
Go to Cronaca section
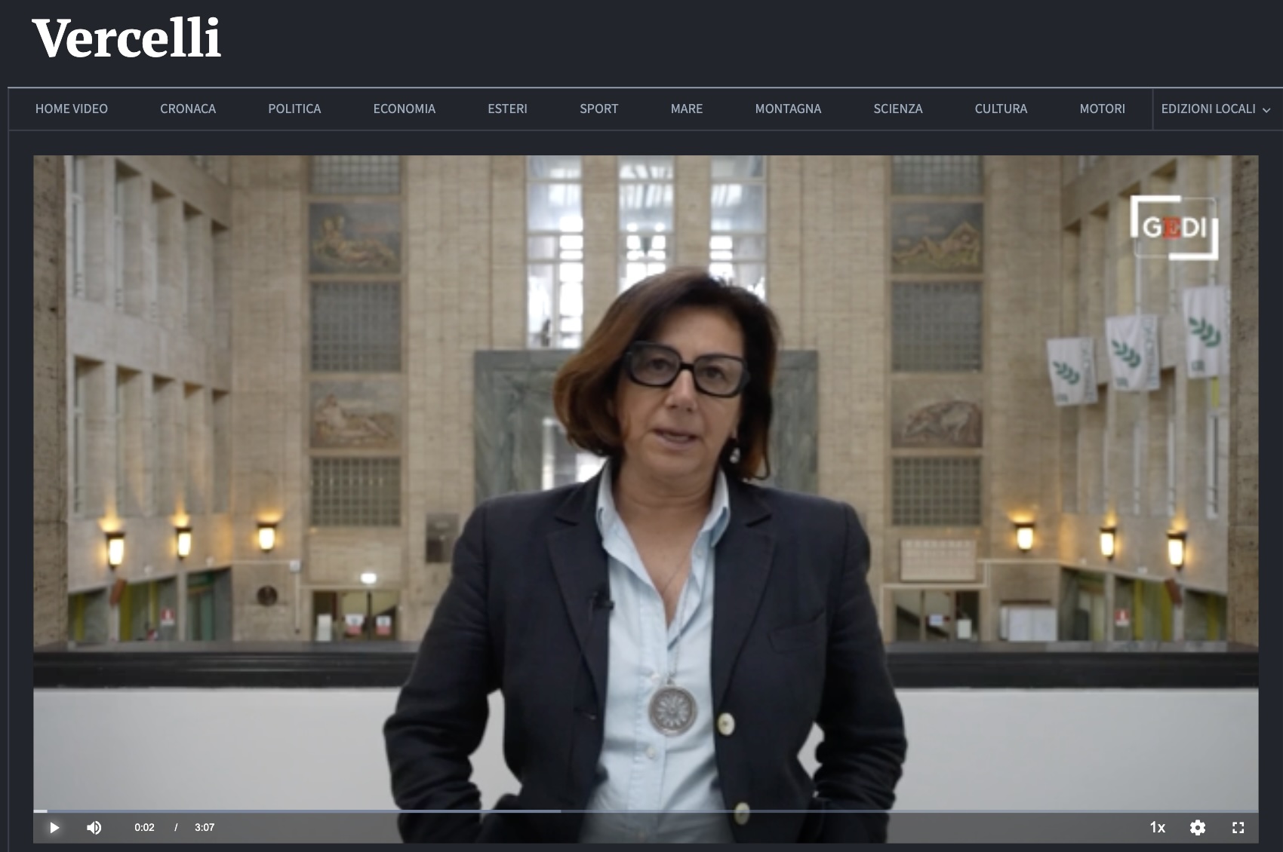point(188,109)
